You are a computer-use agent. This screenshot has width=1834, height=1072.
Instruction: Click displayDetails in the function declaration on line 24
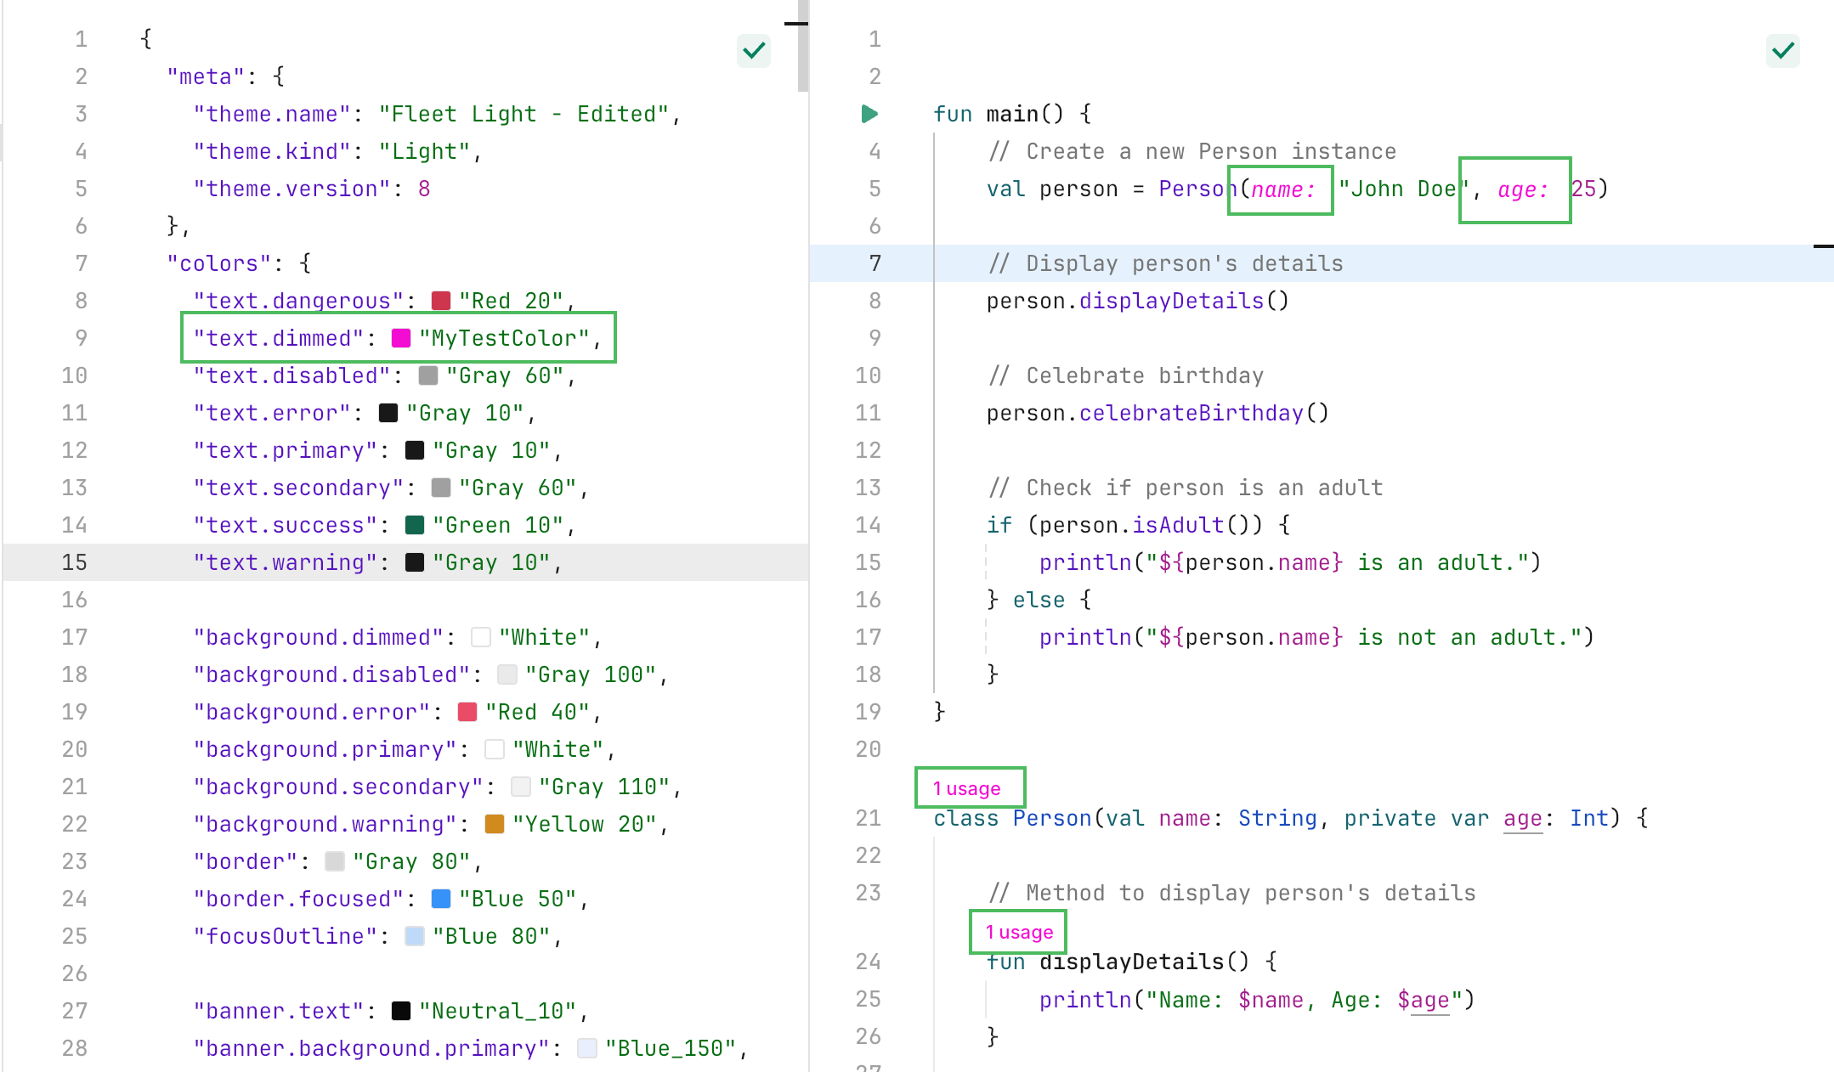tap(1132, 962)
